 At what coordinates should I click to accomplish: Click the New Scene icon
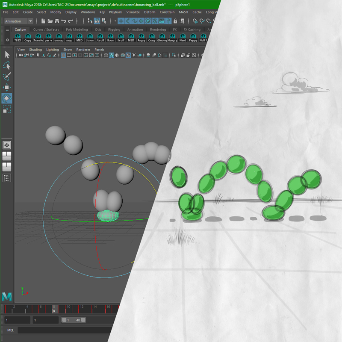pos(43,21)
